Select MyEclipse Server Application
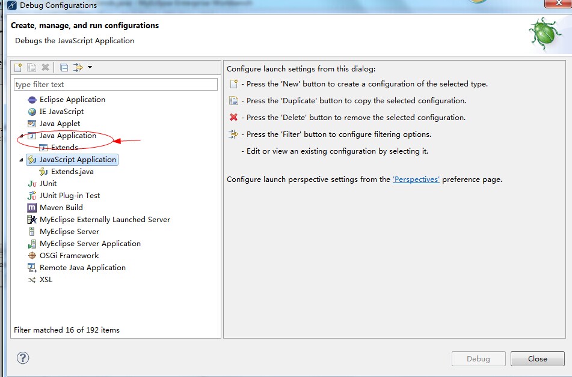 point(90,244)
